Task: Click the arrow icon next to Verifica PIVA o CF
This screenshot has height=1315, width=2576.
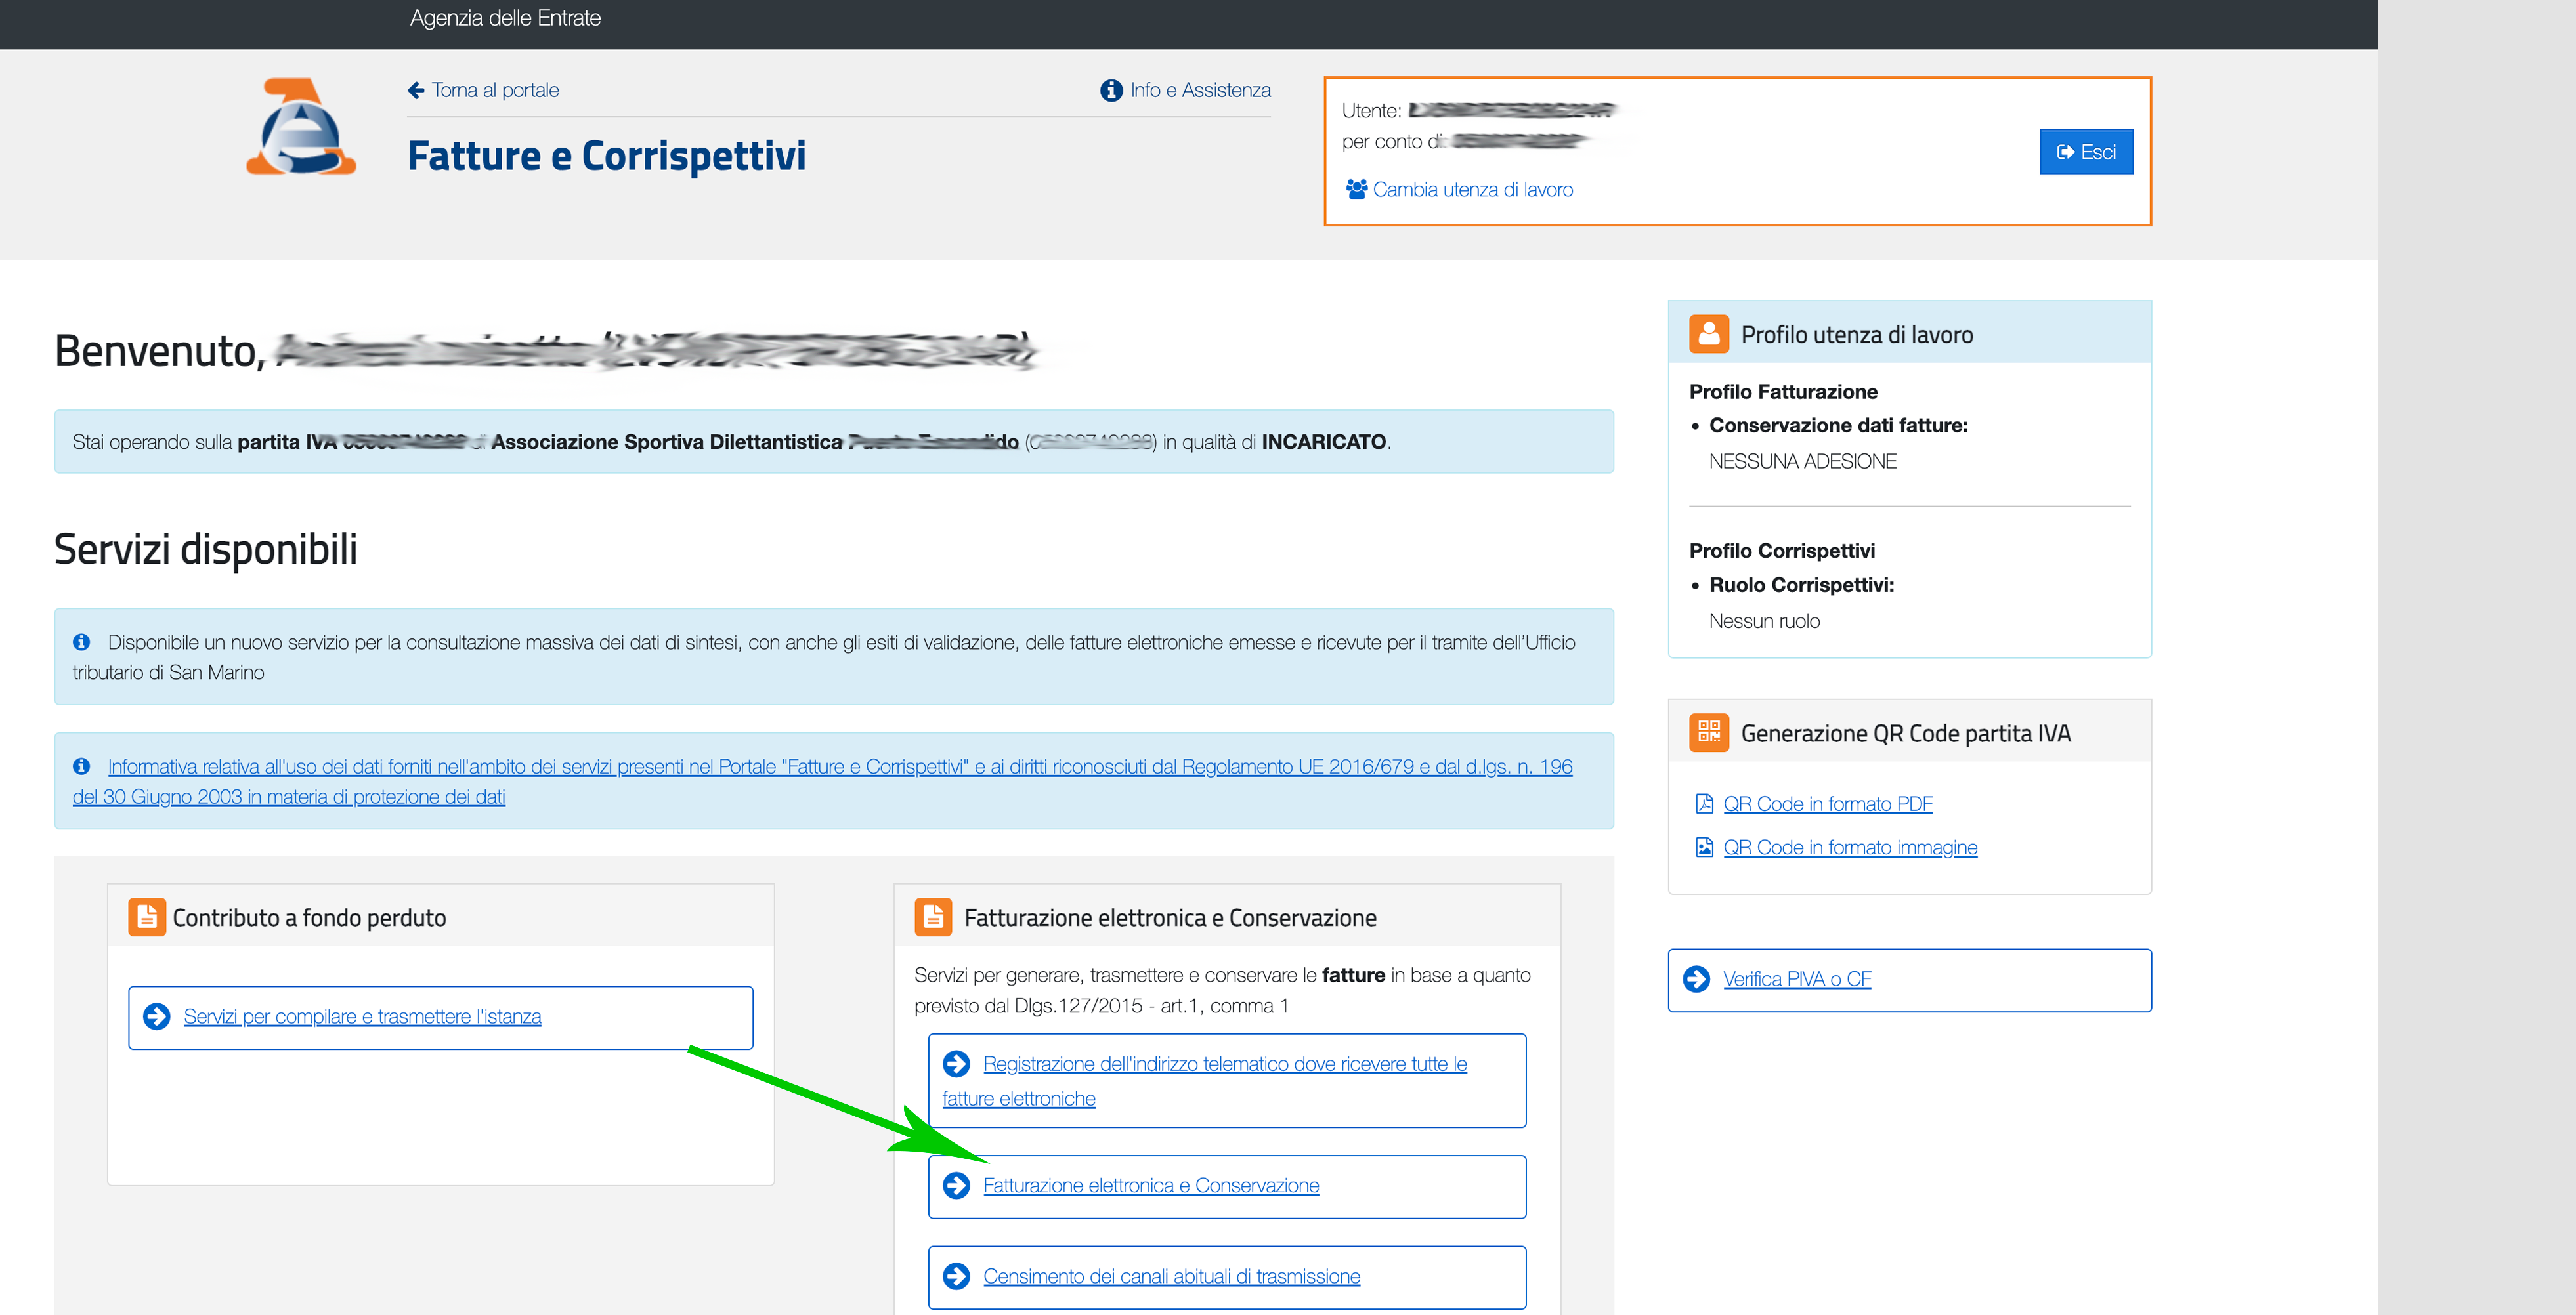Action: click(x=1697, y=979)
